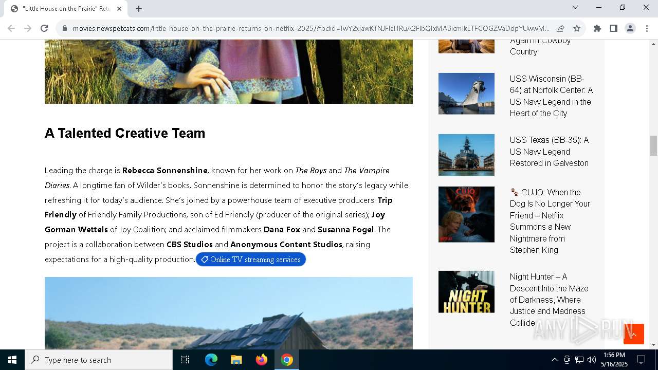Open a new tab with the plus button
Image resolution: width=658 pixels, height=370 pixels.
click(x=139, y=9)
